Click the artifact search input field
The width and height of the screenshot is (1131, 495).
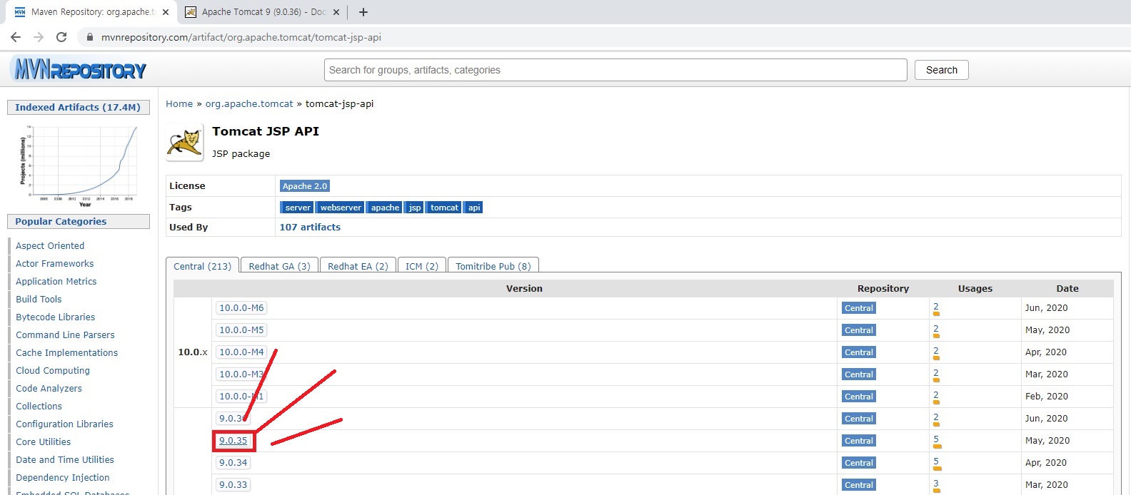[x=615, y=70]
